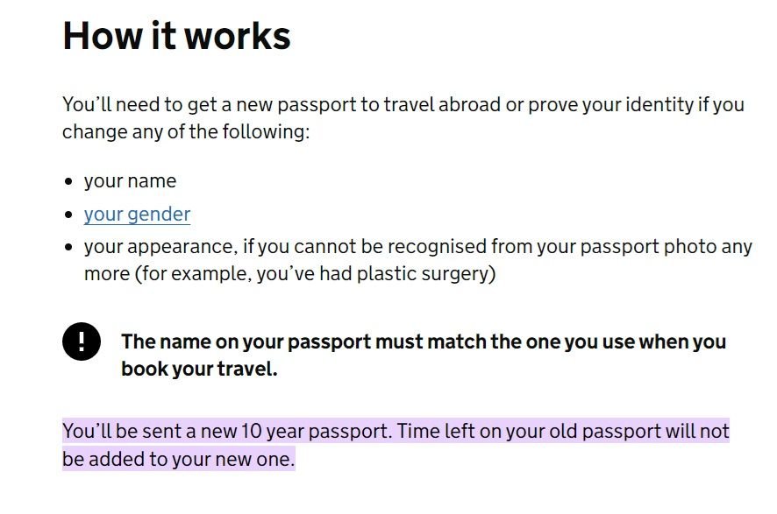Click the bullet dot beside "your name"
Screen dimensions: 777x514
pyautogui.click(x=69, y=182)
